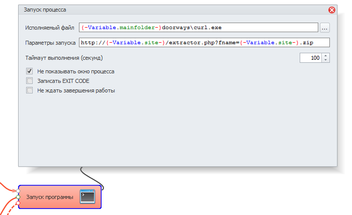
Task: Uncheck Не показывать окно процесса
Action: point(29,71)
